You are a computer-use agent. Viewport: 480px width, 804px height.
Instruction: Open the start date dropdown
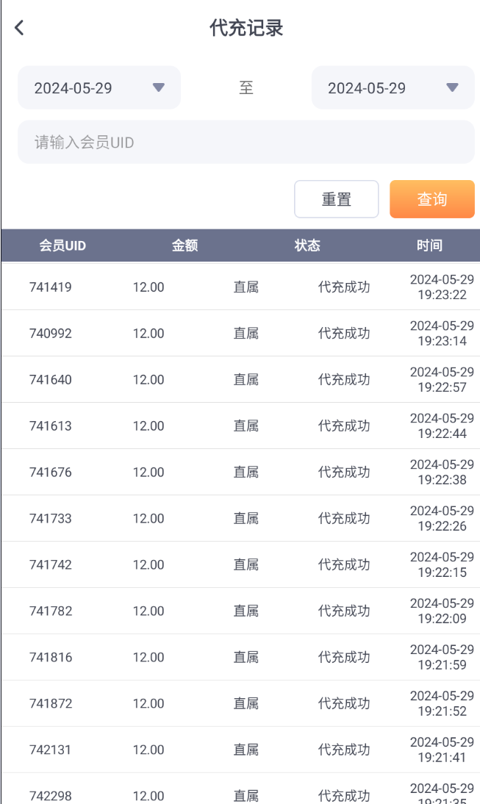click(x=99, y=88)
